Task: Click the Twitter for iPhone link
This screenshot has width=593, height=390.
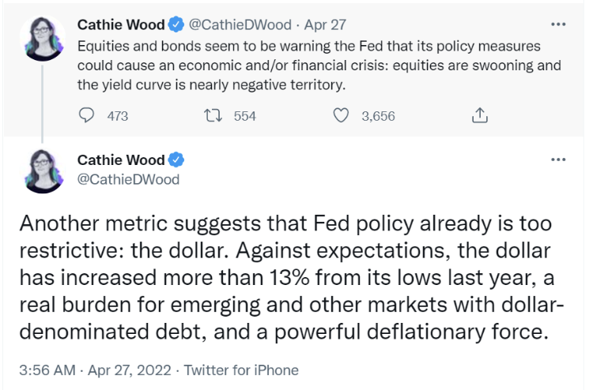Action: click(241, 370)
